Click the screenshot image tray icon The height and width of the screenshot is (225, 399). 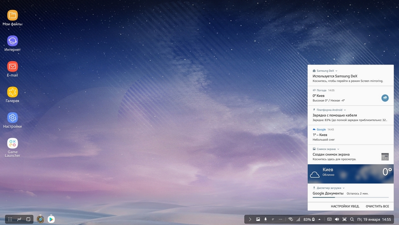[x=258, y=219]
